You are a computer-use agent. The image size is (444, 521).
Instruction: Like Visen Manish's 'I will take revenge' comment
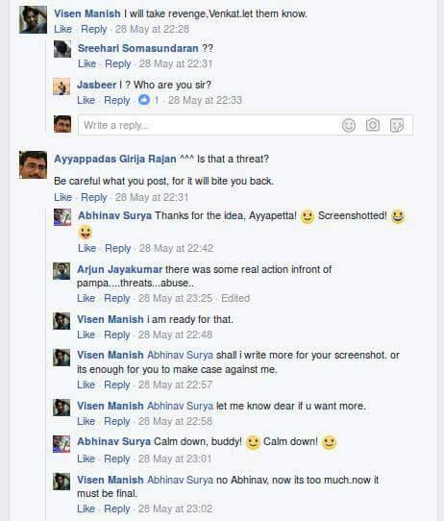coord(63,29)
